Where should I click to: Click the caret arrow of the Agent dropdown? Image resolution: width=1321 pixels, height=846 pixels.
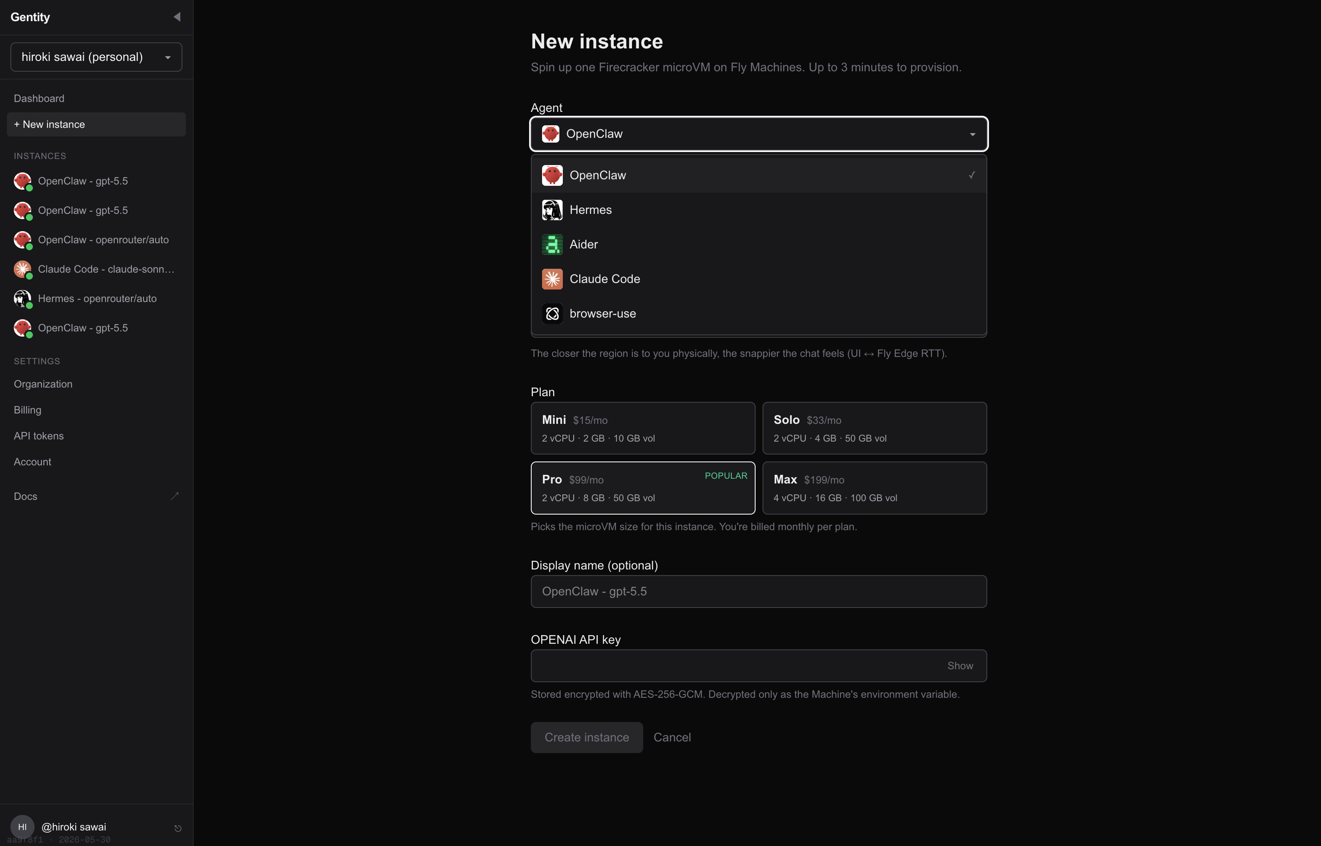(x=972, y=135)
